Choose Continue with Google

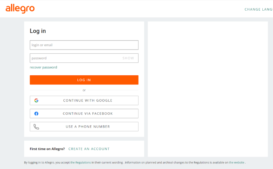tap(84, 100)
